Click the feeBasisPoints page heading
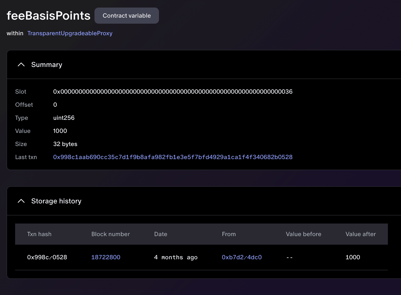Viewport: 401px width, 295px height. [x=48, y=16]
